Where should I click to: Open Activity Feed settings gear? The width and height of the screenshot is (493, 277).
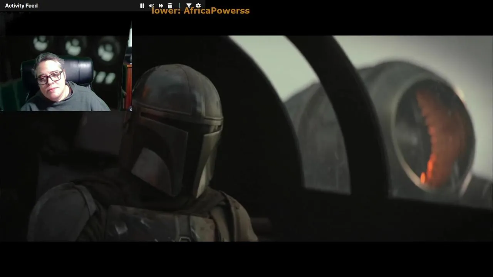tap(198, 6)
